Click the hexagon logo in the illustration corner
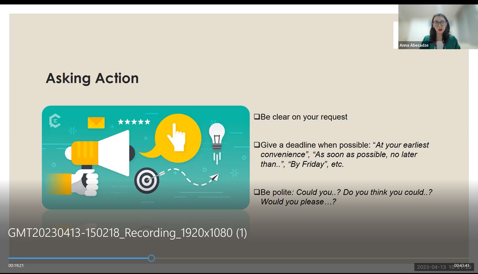The width and height of the screenshot is (478, 274). [55, 121]
